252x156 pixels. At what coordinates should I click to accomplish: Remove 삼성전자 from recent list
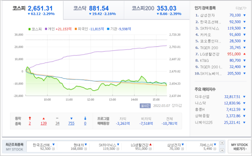pyautogui.click(x=182, y=149)
